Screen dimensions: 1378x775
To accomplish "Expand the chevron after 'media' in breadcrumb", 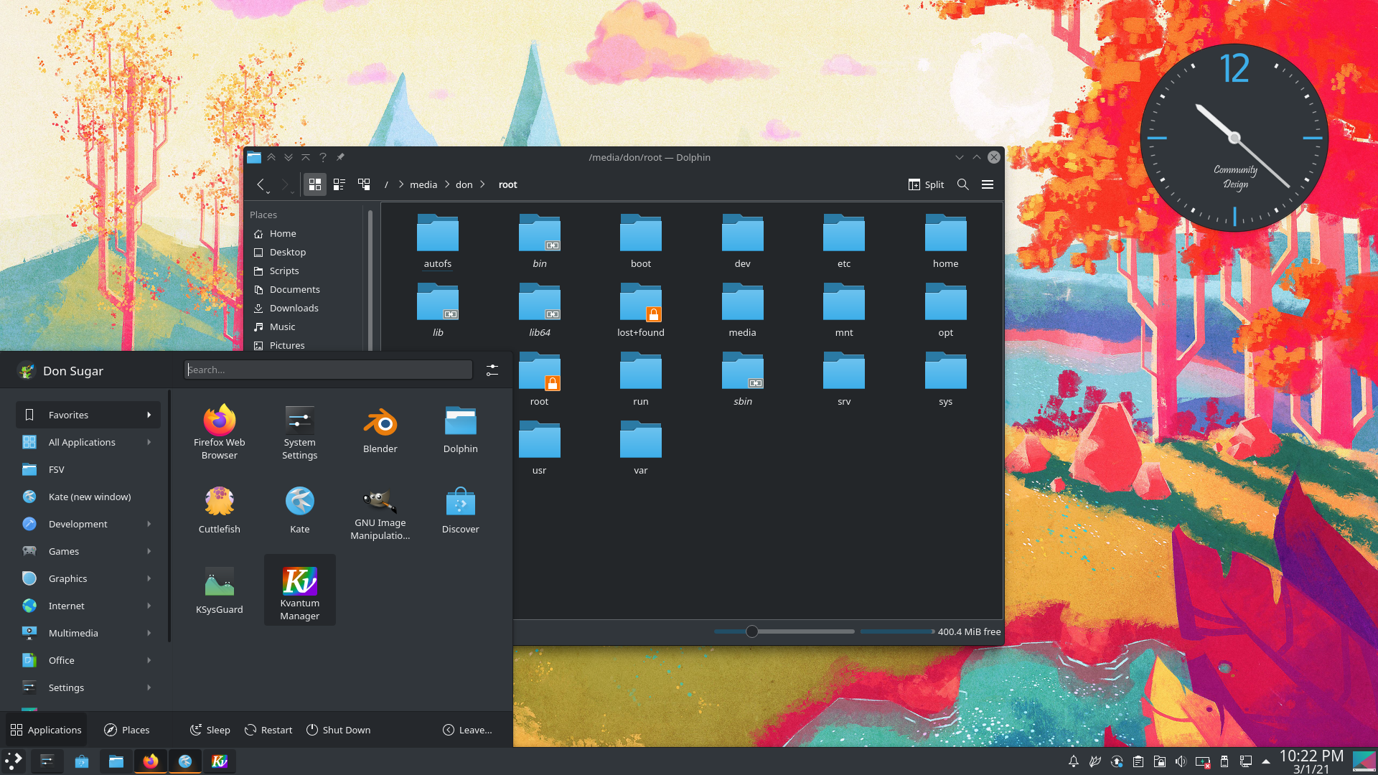I will pos(447,184).
